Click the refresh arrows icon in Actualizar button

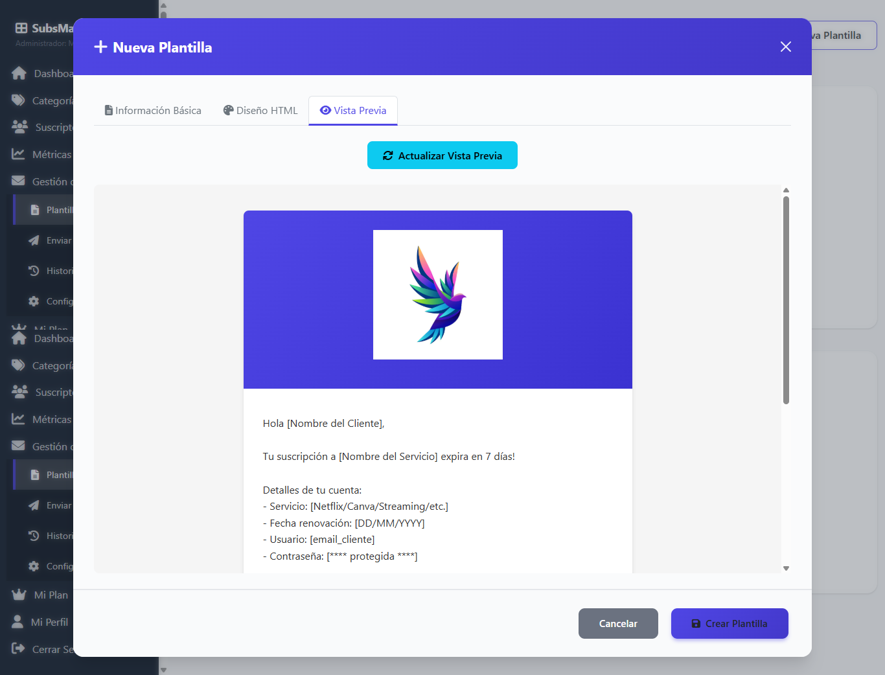(x=388, y=155)
